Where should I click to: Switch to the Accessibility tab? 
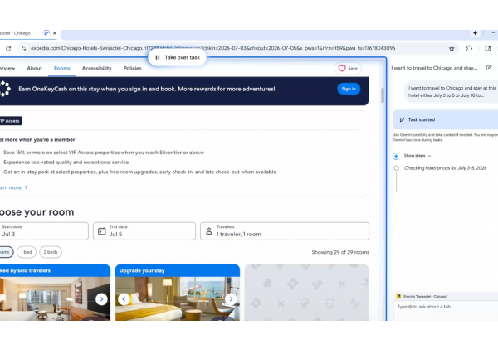point(97,68)
